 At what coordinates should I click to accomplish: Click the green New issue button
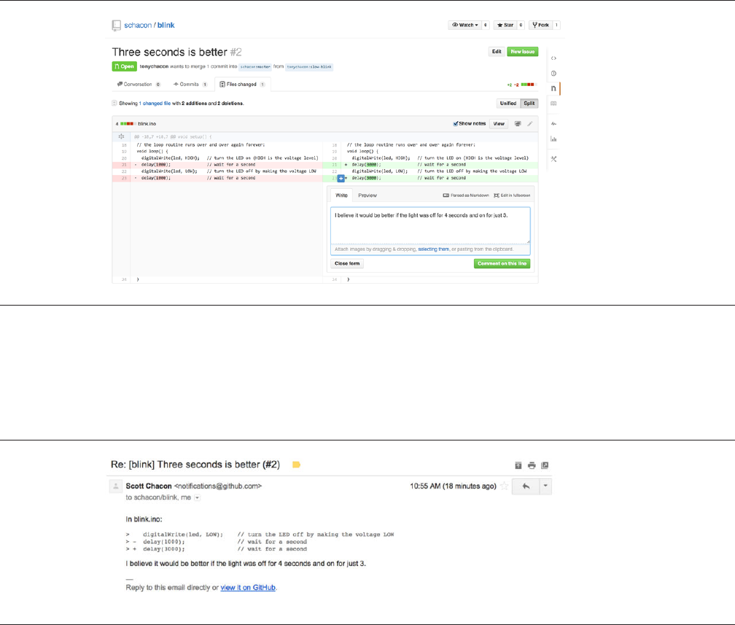point(522,52)
